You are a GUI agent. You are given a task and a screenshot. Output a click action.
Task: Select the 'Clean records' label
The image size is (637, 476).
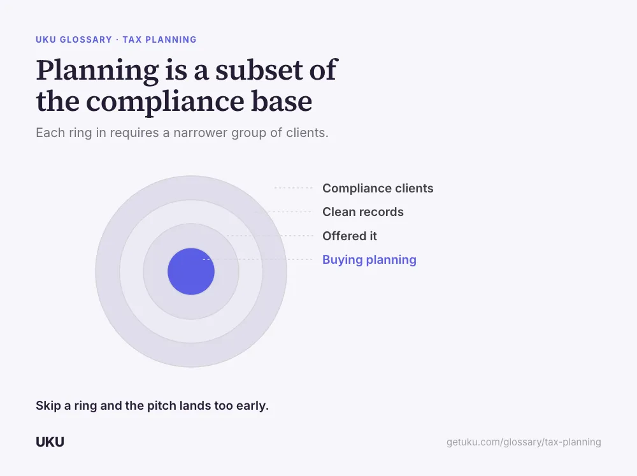point(363,212)
